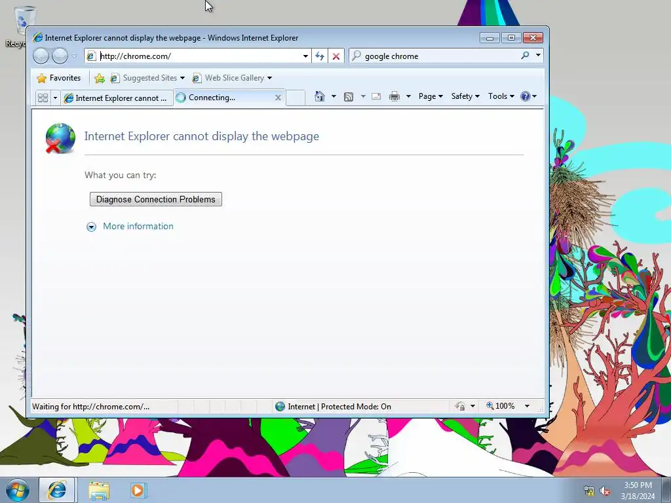Viewport: 671px width, 503px height.
Task: Click the 100% zoom level button
Action: [x=501, y=406]
